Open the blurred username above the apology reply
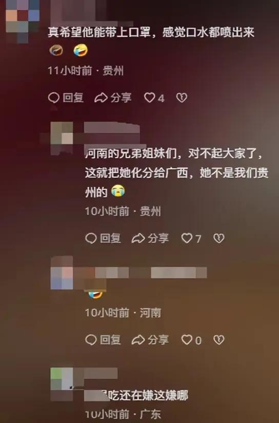The width and height of the screenshot is (279, 423). pyautogui.click(x=112, y=128)
